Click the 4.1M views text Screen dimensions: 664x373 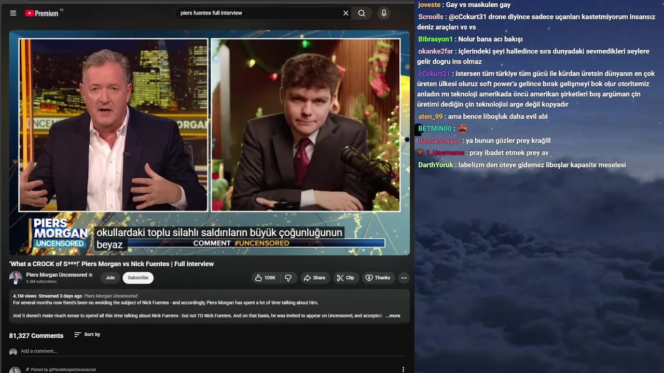point(24,296)
